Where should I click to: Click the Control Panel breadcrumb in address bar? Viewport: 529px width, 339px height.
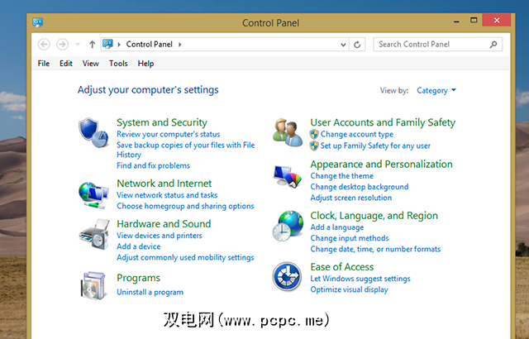click(150, 44)
